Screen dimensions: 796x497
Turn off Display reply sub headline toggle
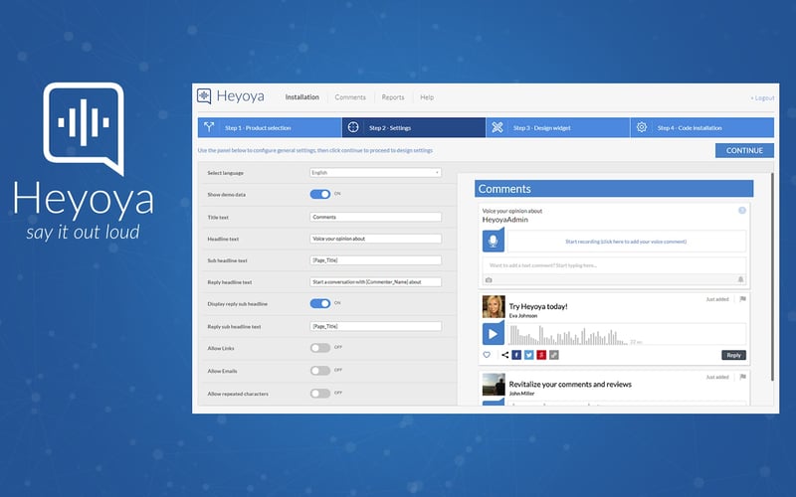pos(320,303)
